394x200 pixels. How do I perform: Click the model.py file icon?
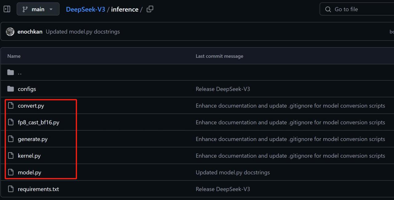click(11, 172)
